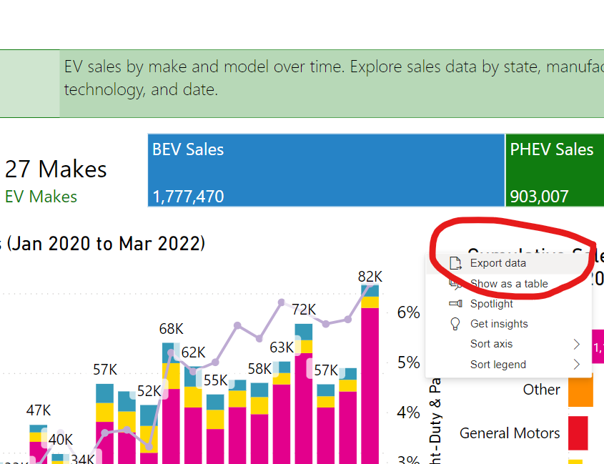Screen dimensions: 604x464
Task: Click the Show as a table icon
Action: pos(455,283)
